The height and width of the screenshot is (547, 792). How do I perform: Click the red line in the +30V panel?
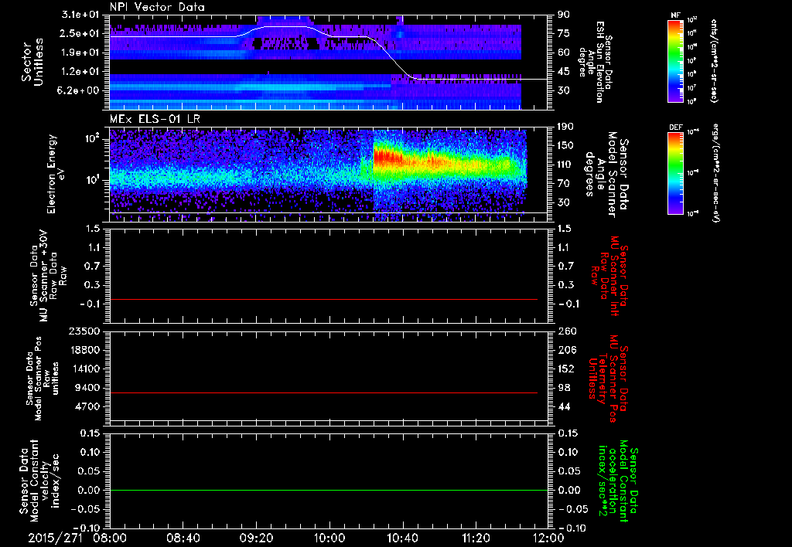click(323, 299)
